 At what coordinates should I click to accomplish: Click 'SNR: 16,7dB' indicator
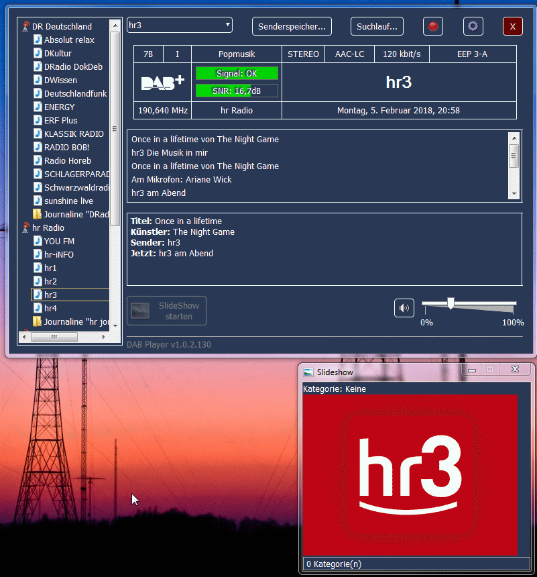[x=237, y=91]
